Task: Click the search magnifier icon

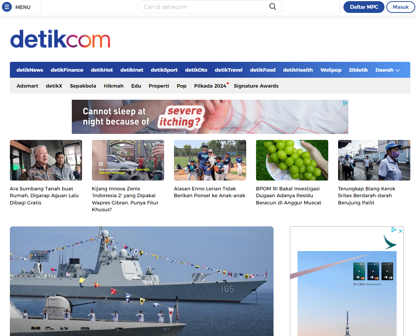Action: (x=272, y=7)
